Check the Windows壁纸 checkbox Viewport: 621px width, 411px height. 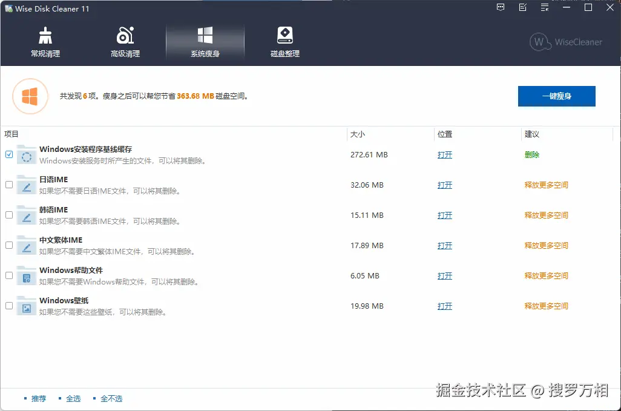click(x=9, y=306)
